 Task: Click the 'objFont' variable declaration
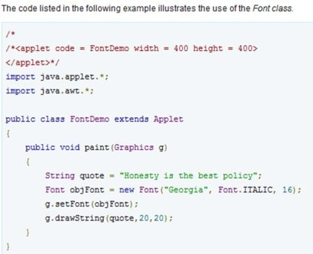87,190
